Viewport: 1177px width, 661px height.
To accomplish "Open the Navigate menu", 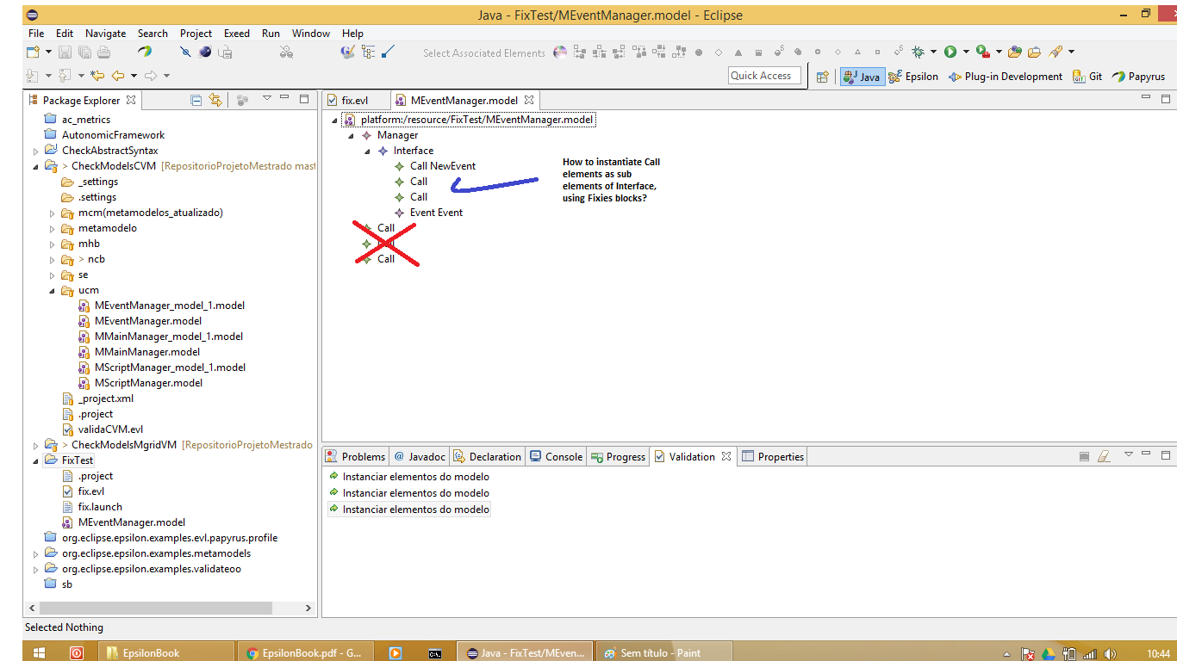I will [105, 34].
